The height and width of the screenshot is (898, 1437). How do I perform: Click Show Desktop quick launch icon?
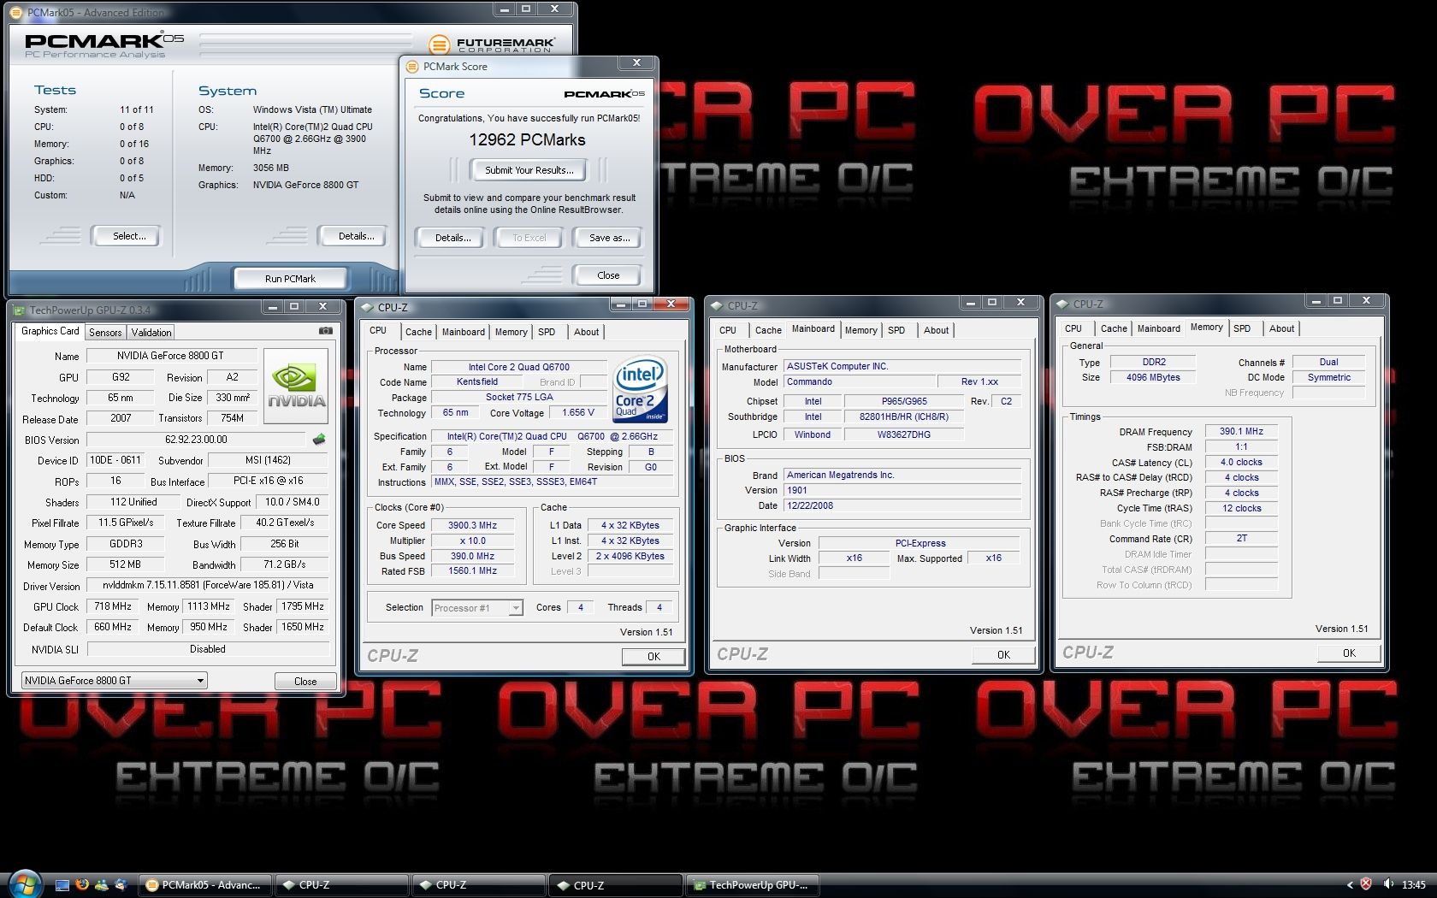click(x=62, y=885)
